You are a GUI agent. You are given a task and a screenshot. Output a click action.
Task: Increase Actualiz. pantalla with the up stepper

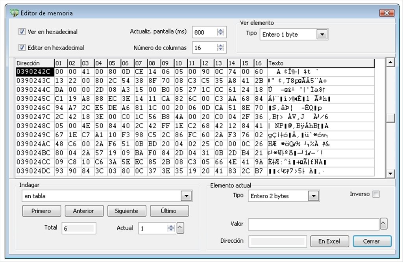(x=221, y=30)
